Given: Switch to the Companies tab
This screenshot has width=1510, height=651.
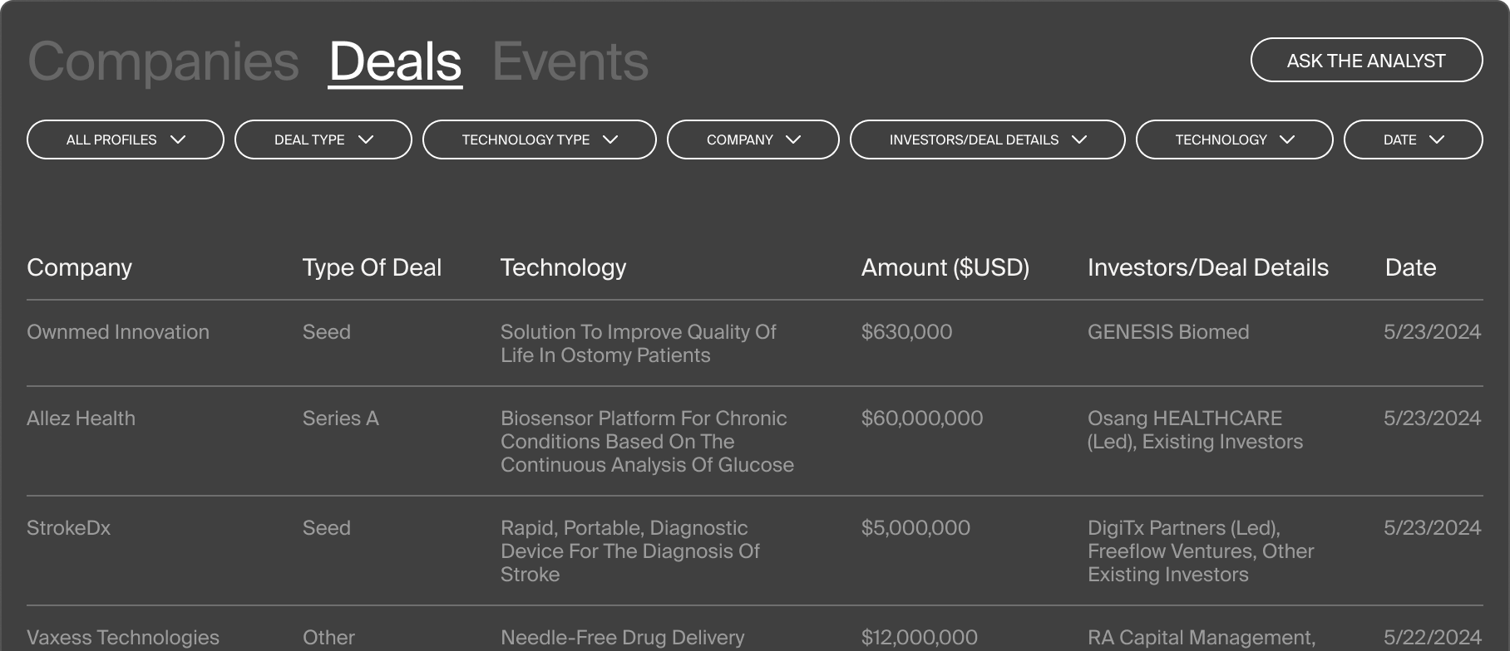Looking at the screenshot, I should pyautogui.click(x=163, y=61).
